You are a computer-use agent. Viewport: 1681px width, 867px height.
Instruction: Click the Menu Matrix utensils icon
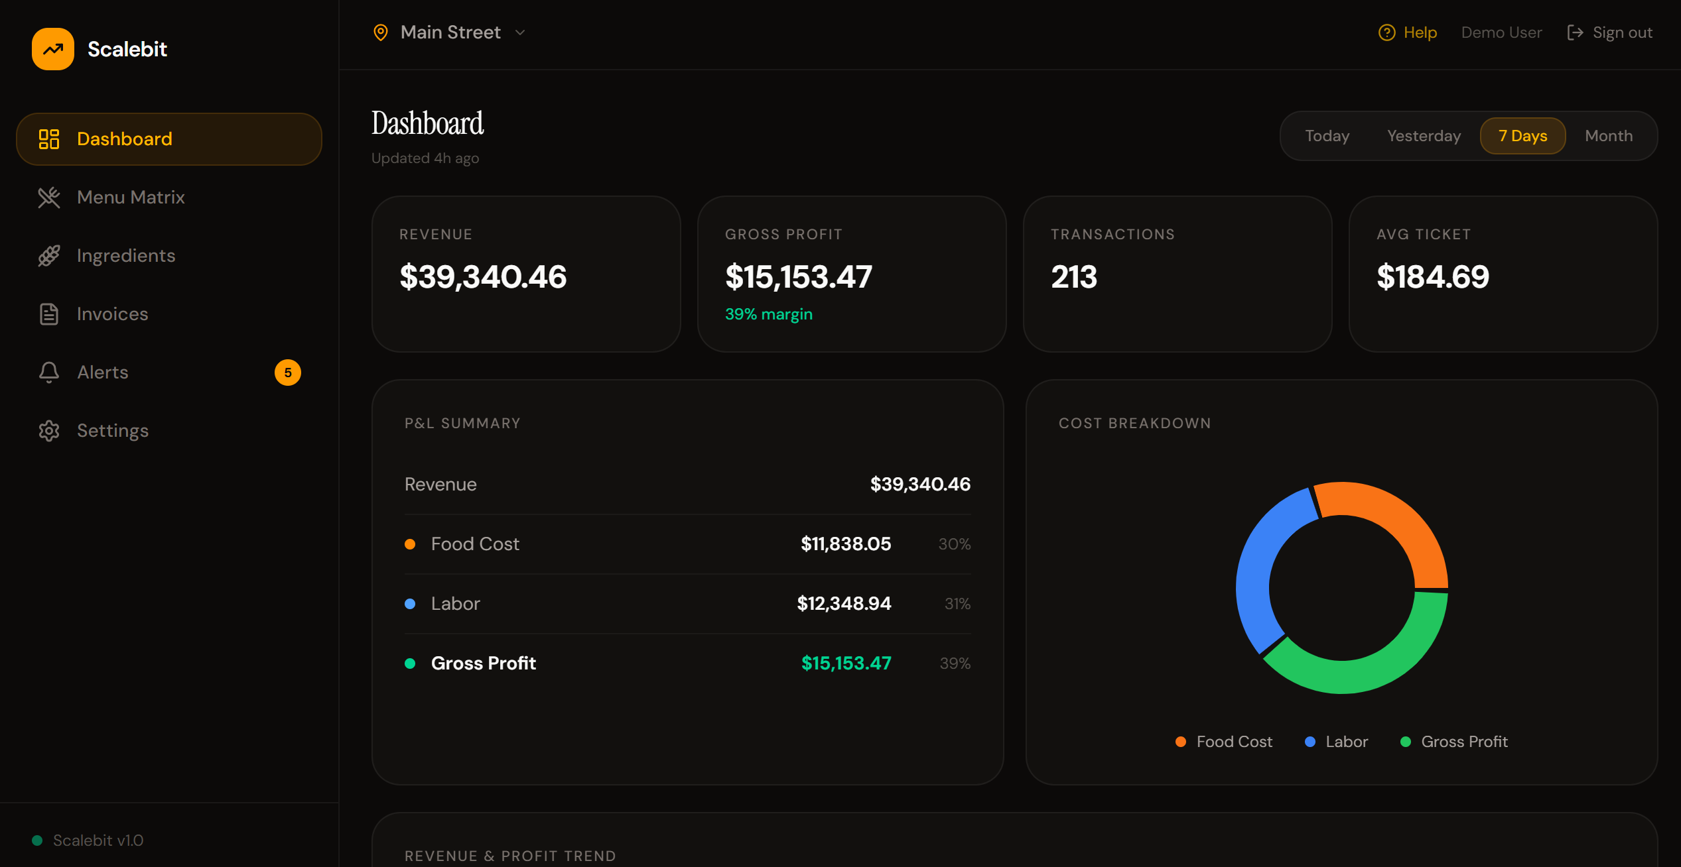[x=49, y=198]
